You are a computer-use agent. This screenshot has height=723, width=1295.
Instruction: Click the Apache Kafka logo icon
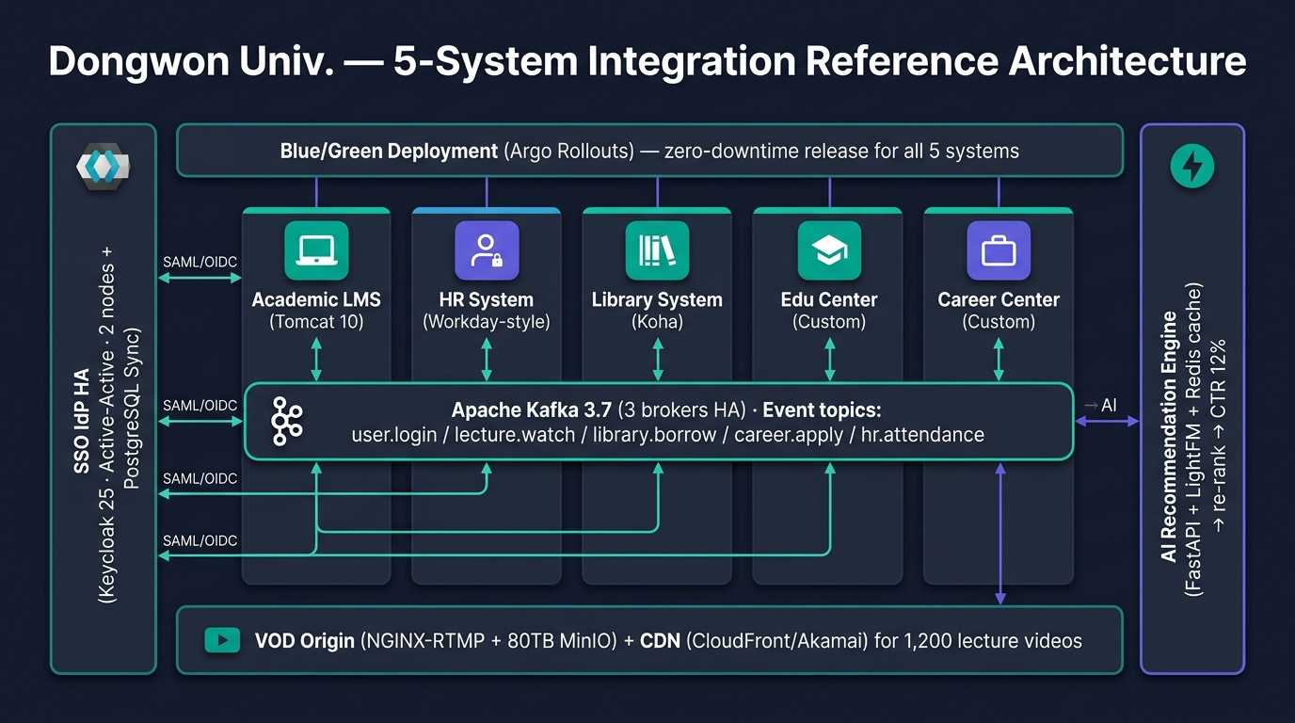(286, 421)
